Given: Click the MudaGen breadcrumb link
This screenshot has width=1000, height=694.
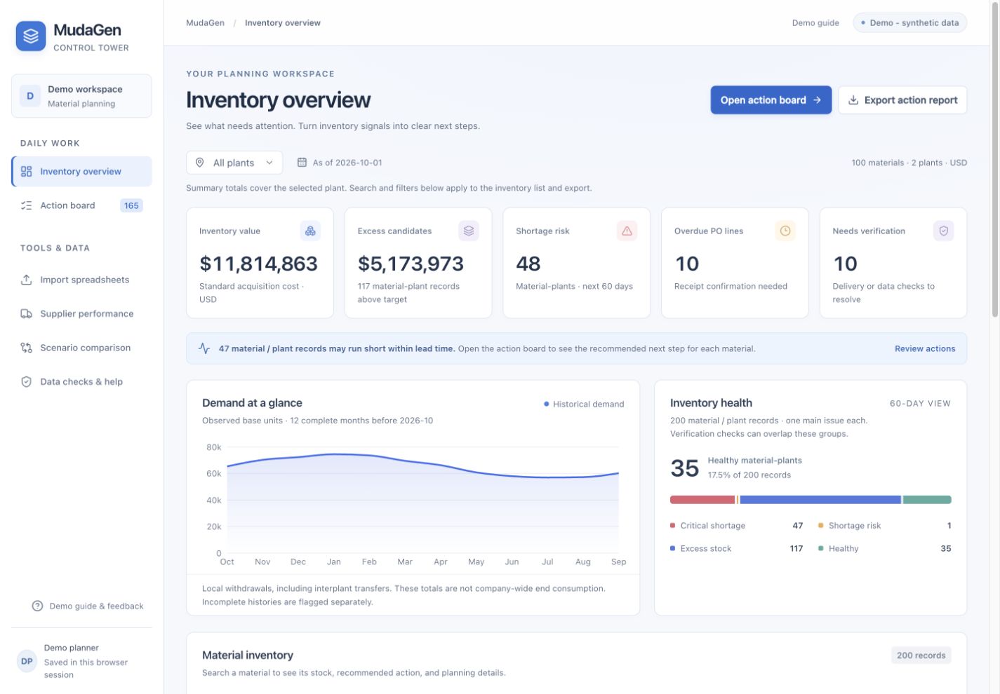Looking at the screenshot, I should coord(205,23).
